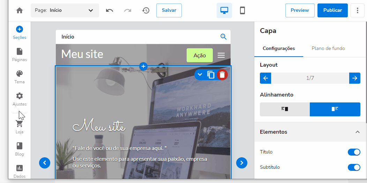Click the right panel scrollbar
Viewport: 367px width, 183px height.
366,72
